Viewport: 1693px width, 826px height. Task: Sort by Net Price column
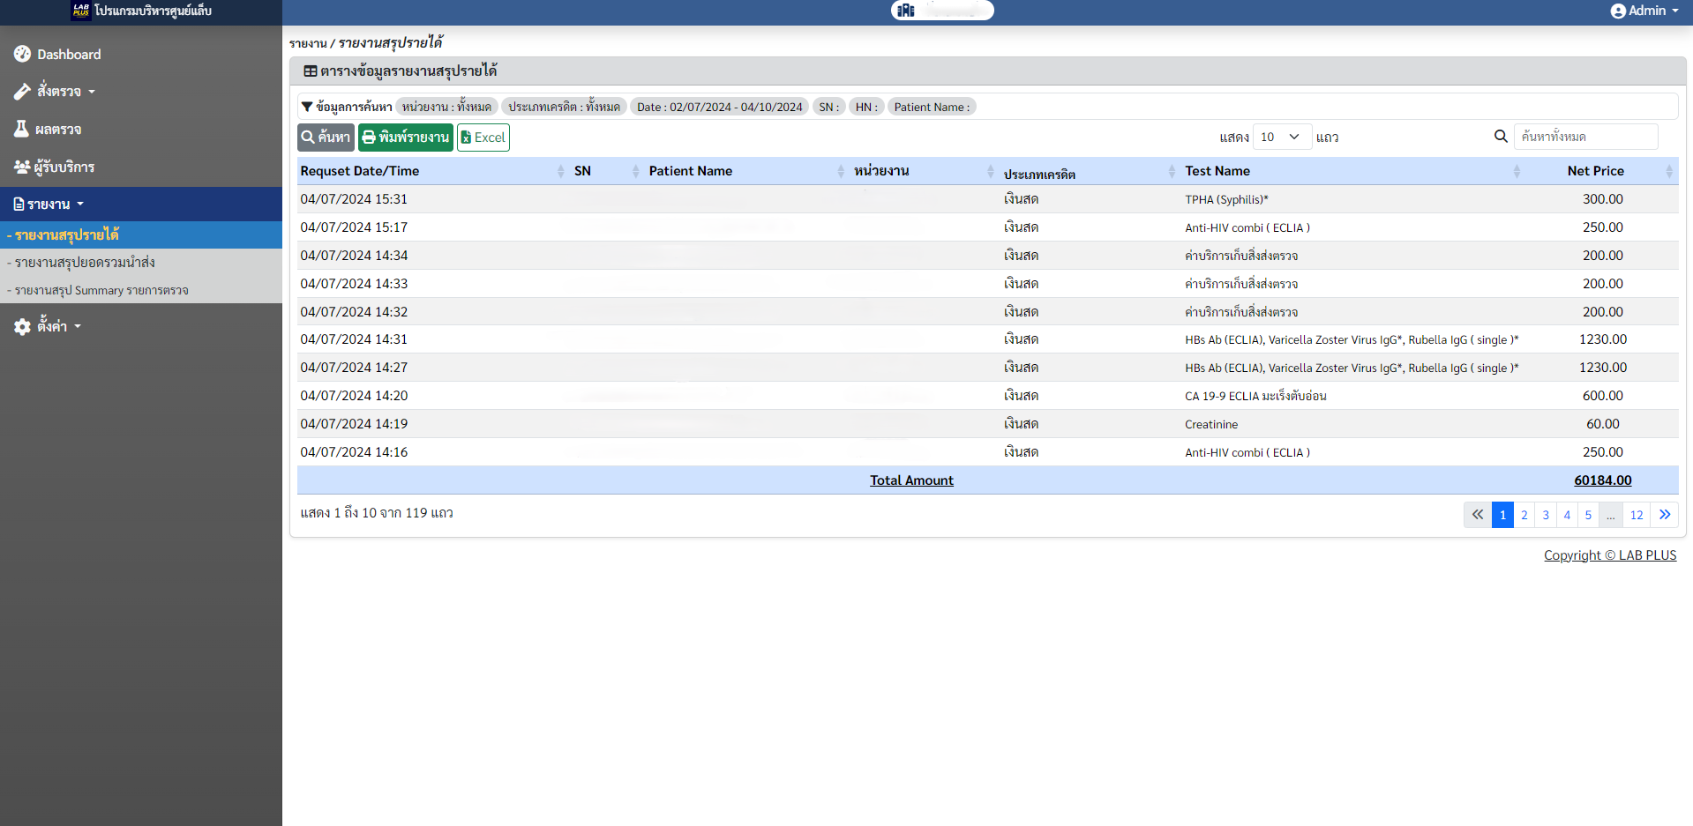click(1595, 171)
